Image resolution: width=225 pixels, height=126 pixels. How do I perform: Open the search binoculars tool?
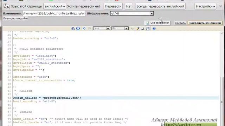coord(73,28)
